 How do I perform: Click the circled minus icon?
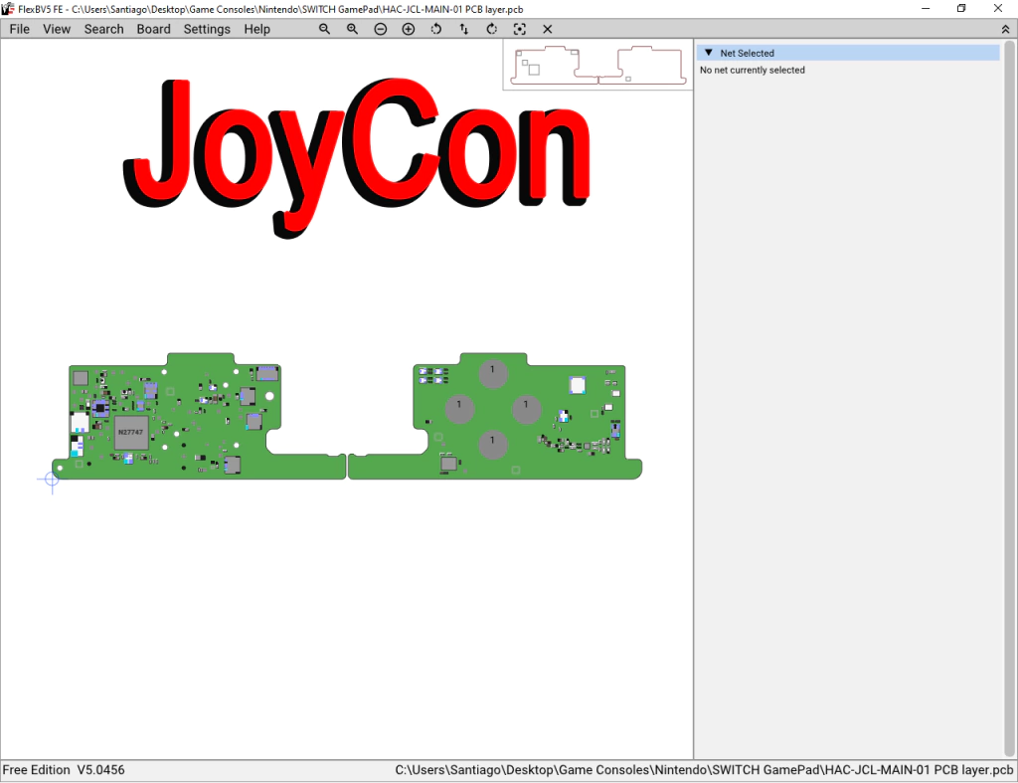pyautogui.click(x=381, y=29)
